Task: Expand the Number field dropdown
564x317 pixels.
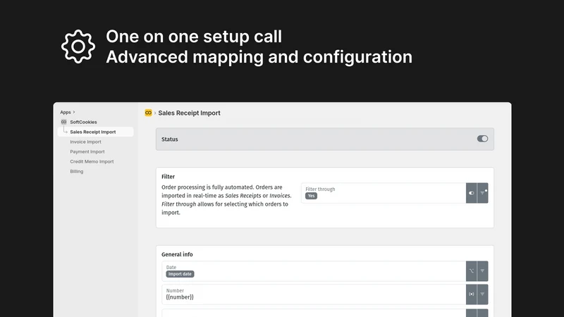Action: coord(483,294)
